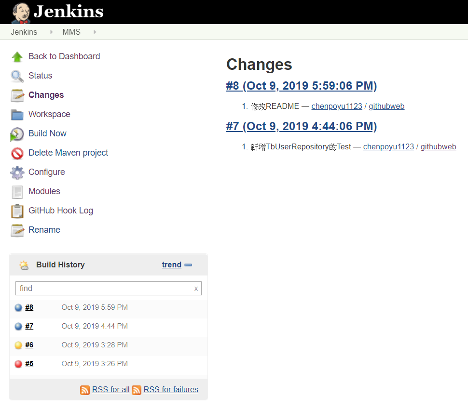
Task: Collapse Build History with the minus icon
Action: tap(188, 265)
